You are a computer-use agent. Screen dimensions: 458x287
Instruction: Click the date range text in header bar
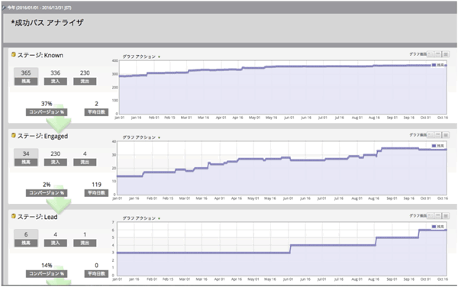pyautogui.click(x=40, y=8)
